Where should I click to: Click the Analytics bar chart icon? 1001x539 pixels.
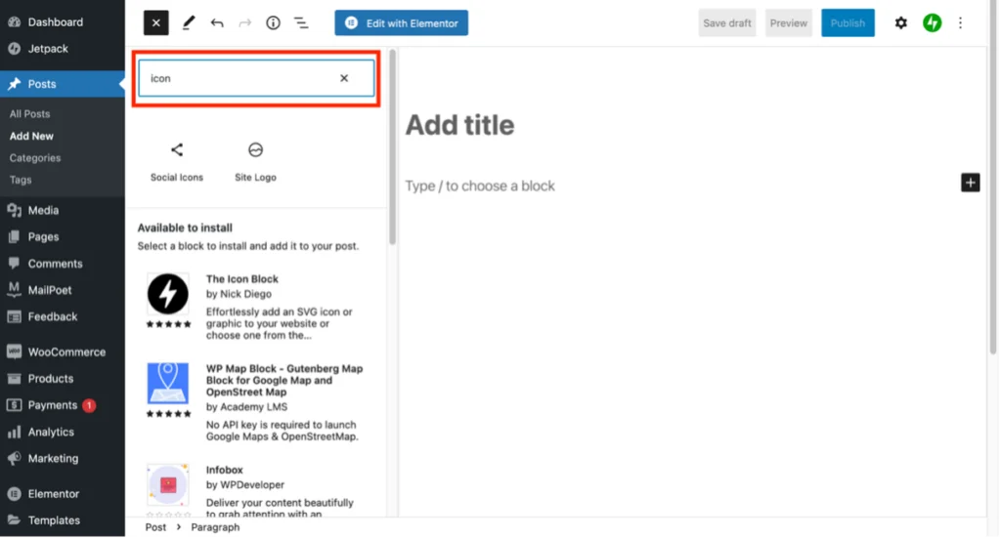tap(14, 433)
